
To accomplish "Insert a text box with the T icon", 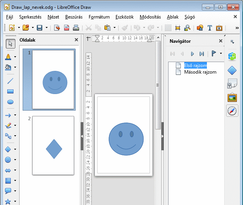I will [x=210, y=28].
